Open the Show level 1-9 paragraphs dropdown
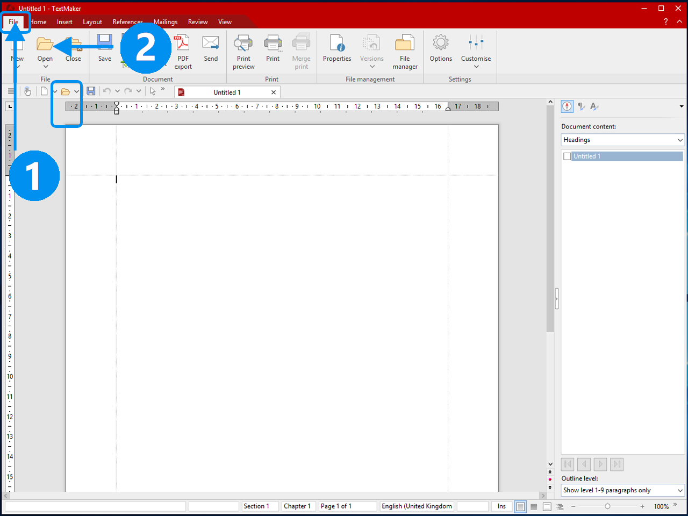The image size is (688, 516). coord(622,490)
